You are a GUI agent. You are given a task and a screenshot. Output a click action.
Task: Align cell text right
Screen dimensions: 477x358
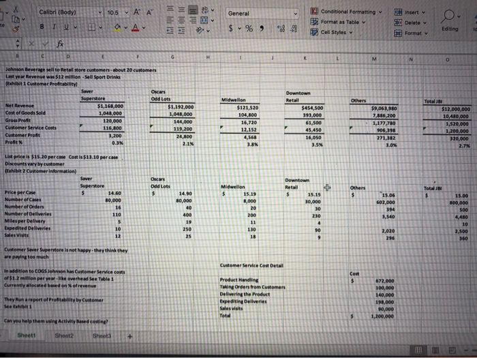point(192,20)
